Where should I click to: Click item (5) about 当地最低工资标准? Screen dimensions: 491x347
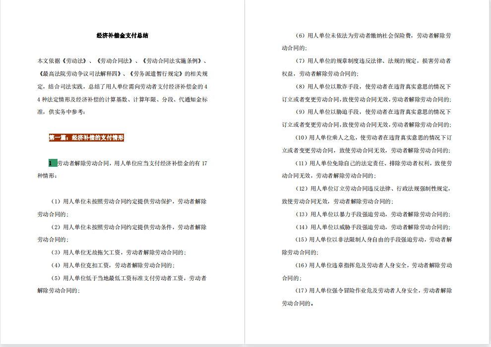128,278
